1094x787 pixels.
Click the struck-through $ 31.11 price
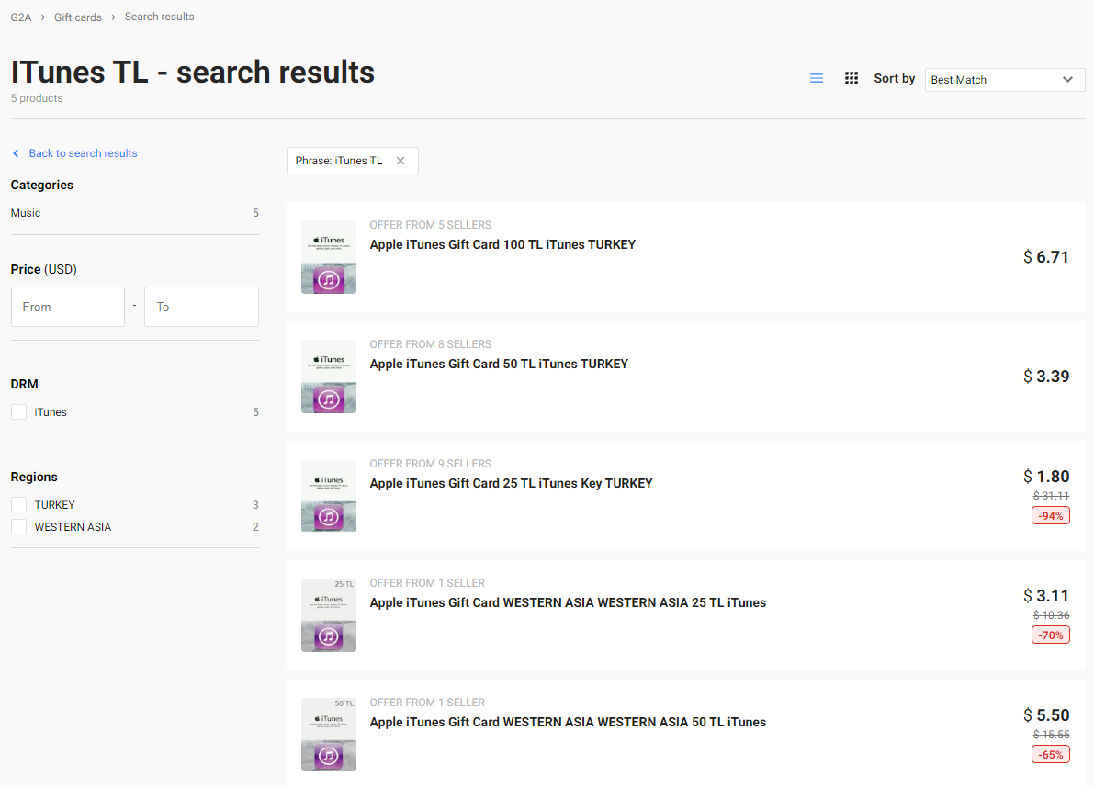pos(1051,496)
